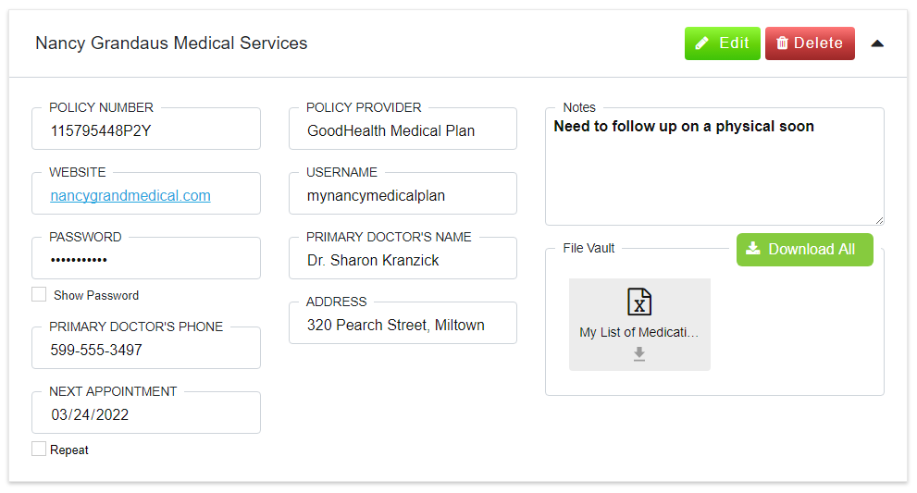Check the Repeat checkbox

click(x=39, y=449)
